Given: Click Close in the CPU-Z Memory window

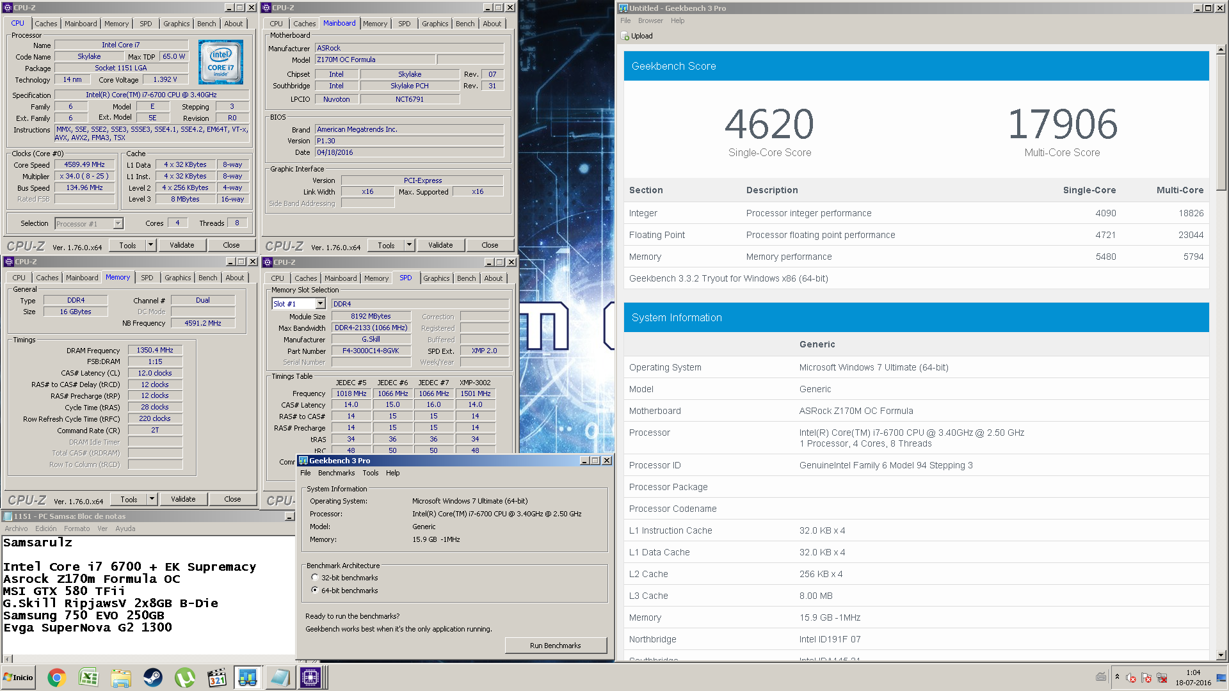Looking at the screenshot, I should tap(232, 499).
